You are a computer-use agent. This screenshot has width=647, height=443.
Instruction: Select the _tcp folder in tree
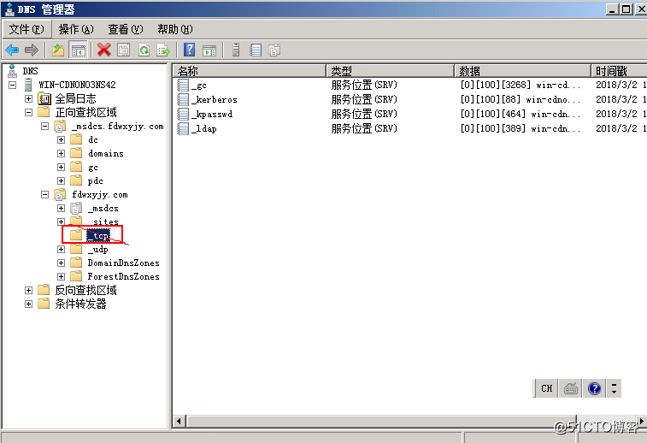[x=98, y=236]
